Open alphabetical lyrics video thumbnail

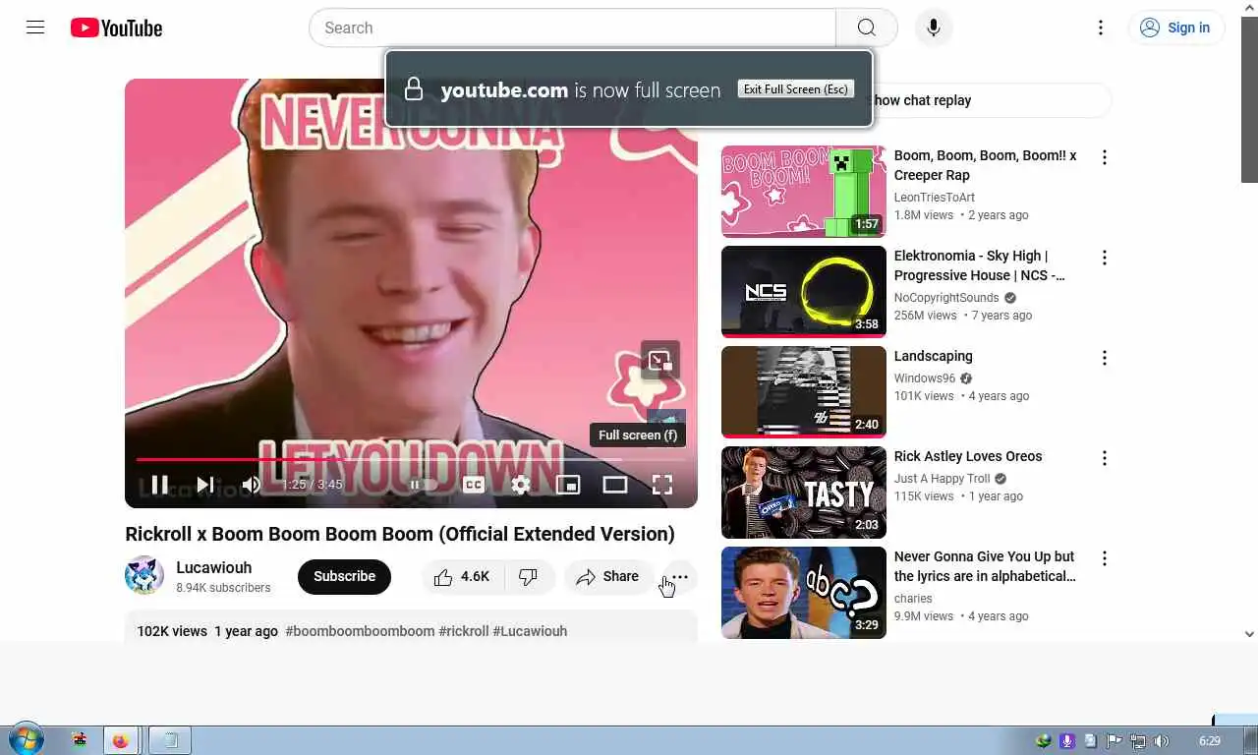pos(804,593)
